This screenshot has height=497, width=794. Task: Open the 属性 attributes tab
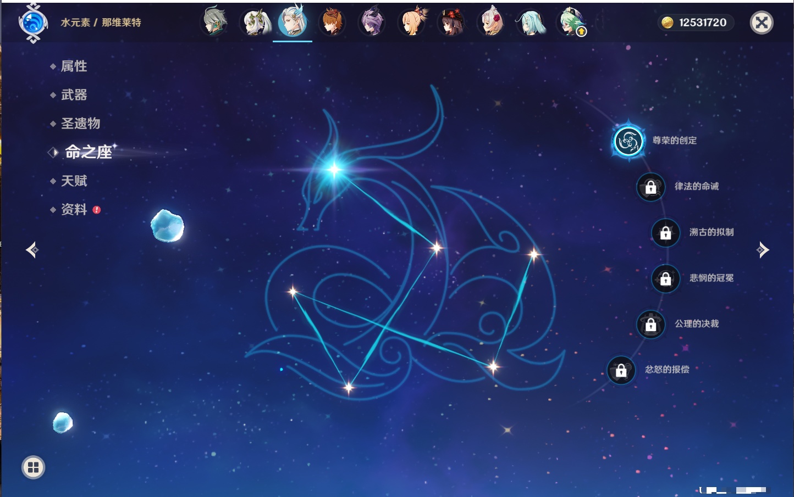(x=74, y=66)
